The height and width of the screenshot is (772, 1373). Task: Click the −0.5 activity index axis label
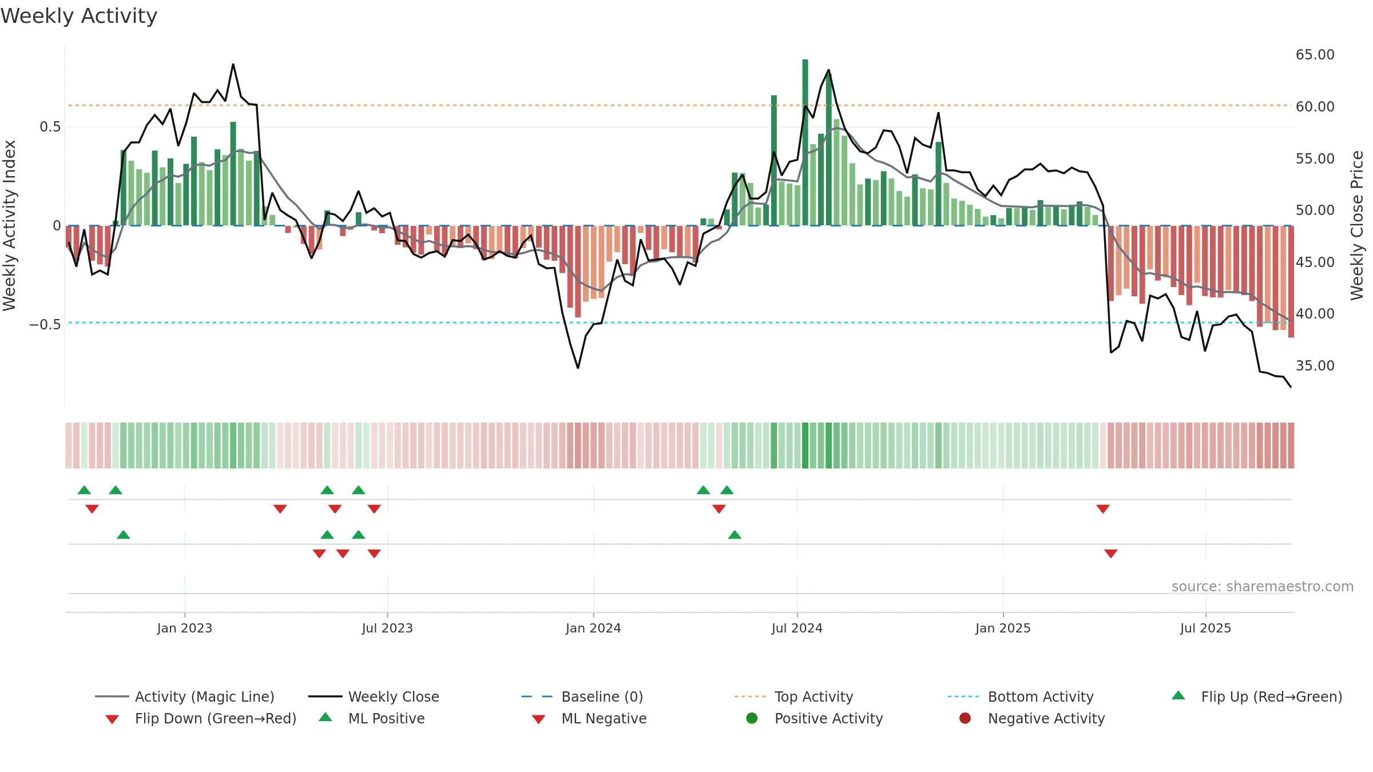pyautogui.click(x=45, y=325)
